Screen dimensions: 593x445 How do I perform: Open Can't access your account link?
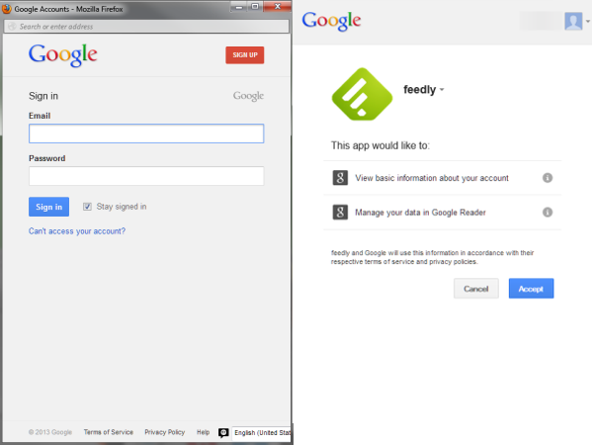(x=77, y=231)
